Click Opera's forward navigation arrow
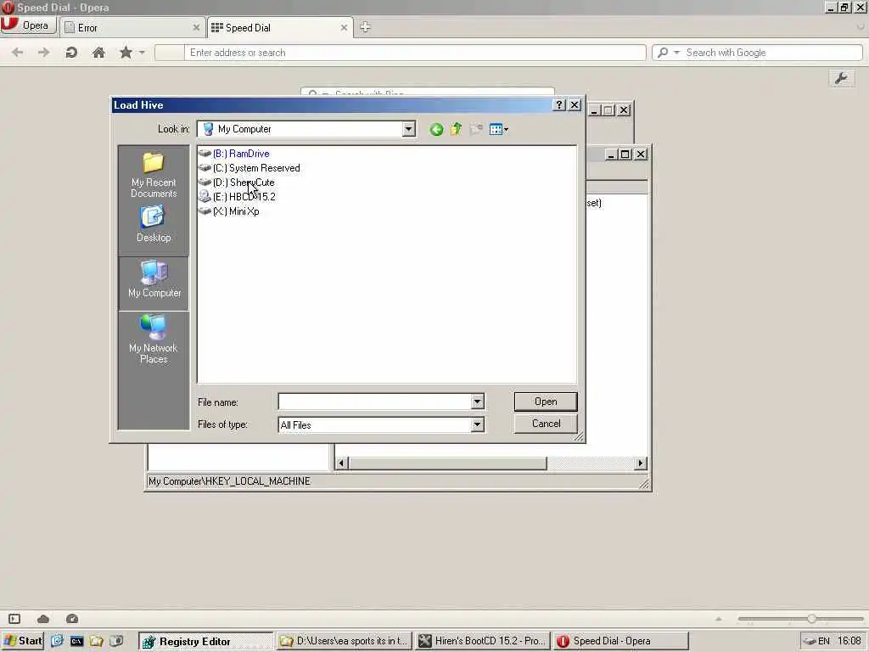This screenshot has height=652, width=869. click(43, 53)
